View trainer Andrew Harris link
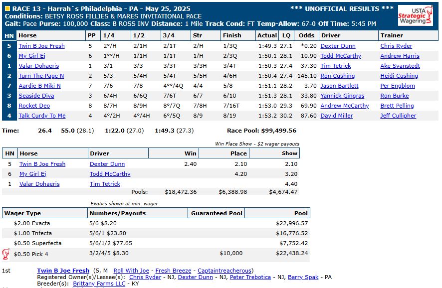 400,56
